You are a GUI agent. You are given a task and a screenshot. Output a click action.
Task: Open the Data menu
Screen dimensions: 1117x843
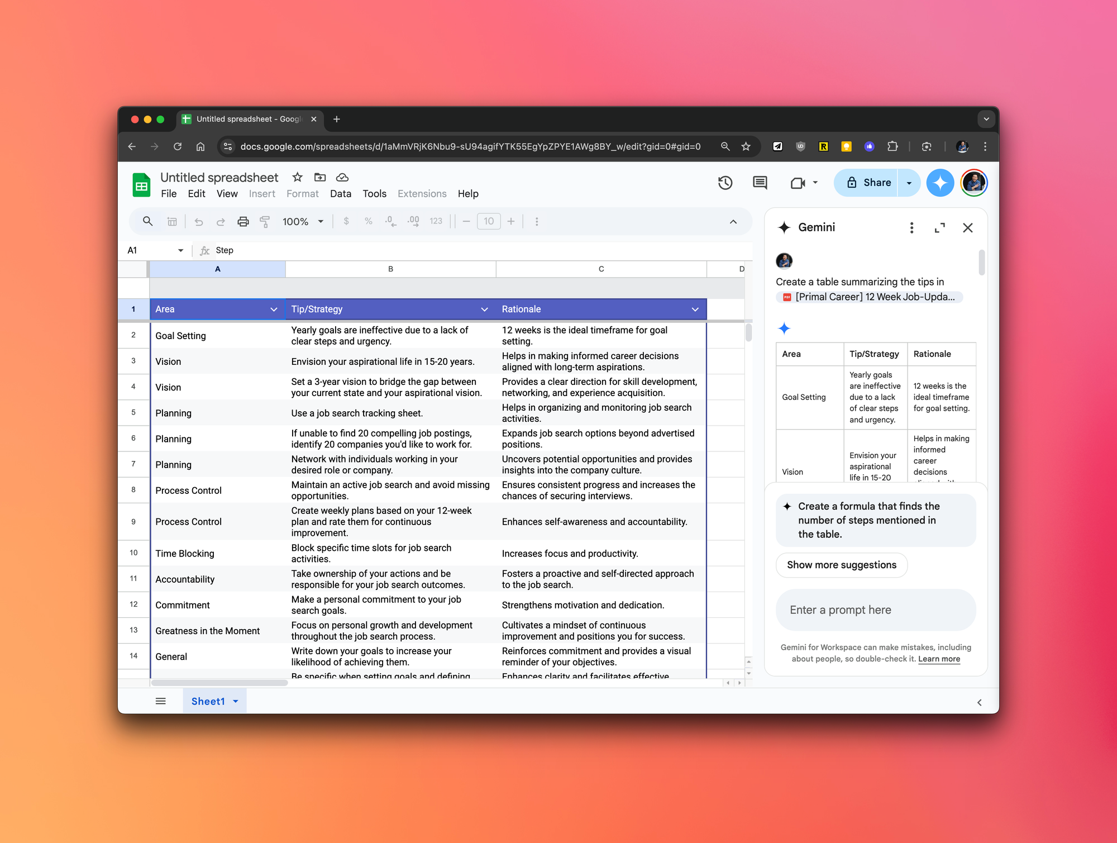click(x=340, y=194)
